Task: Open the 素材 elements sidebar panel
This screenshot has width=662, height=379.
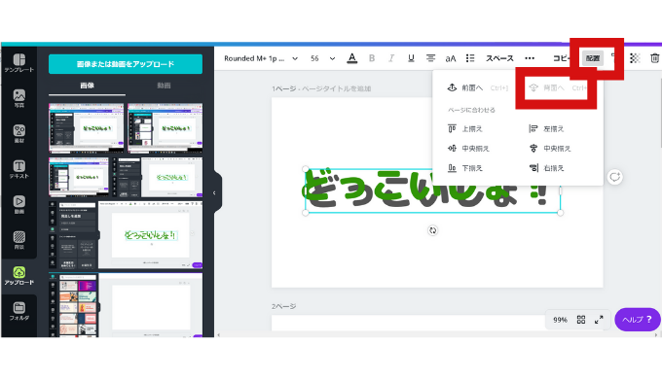Action: (19, 134)
